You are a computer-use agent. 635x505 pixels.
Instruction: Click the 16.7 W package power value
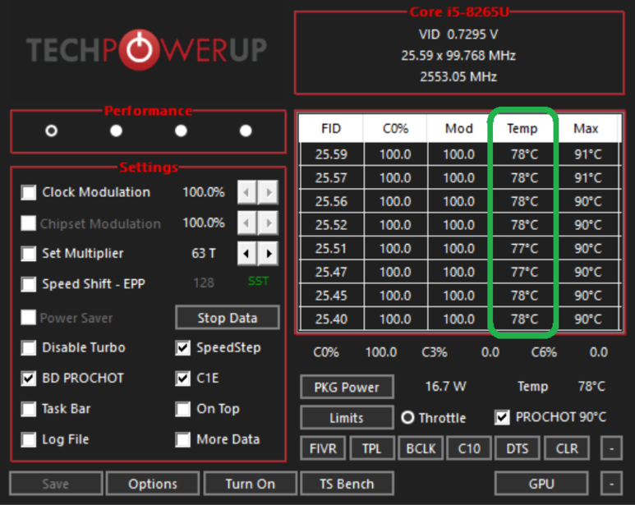(445, 387)
